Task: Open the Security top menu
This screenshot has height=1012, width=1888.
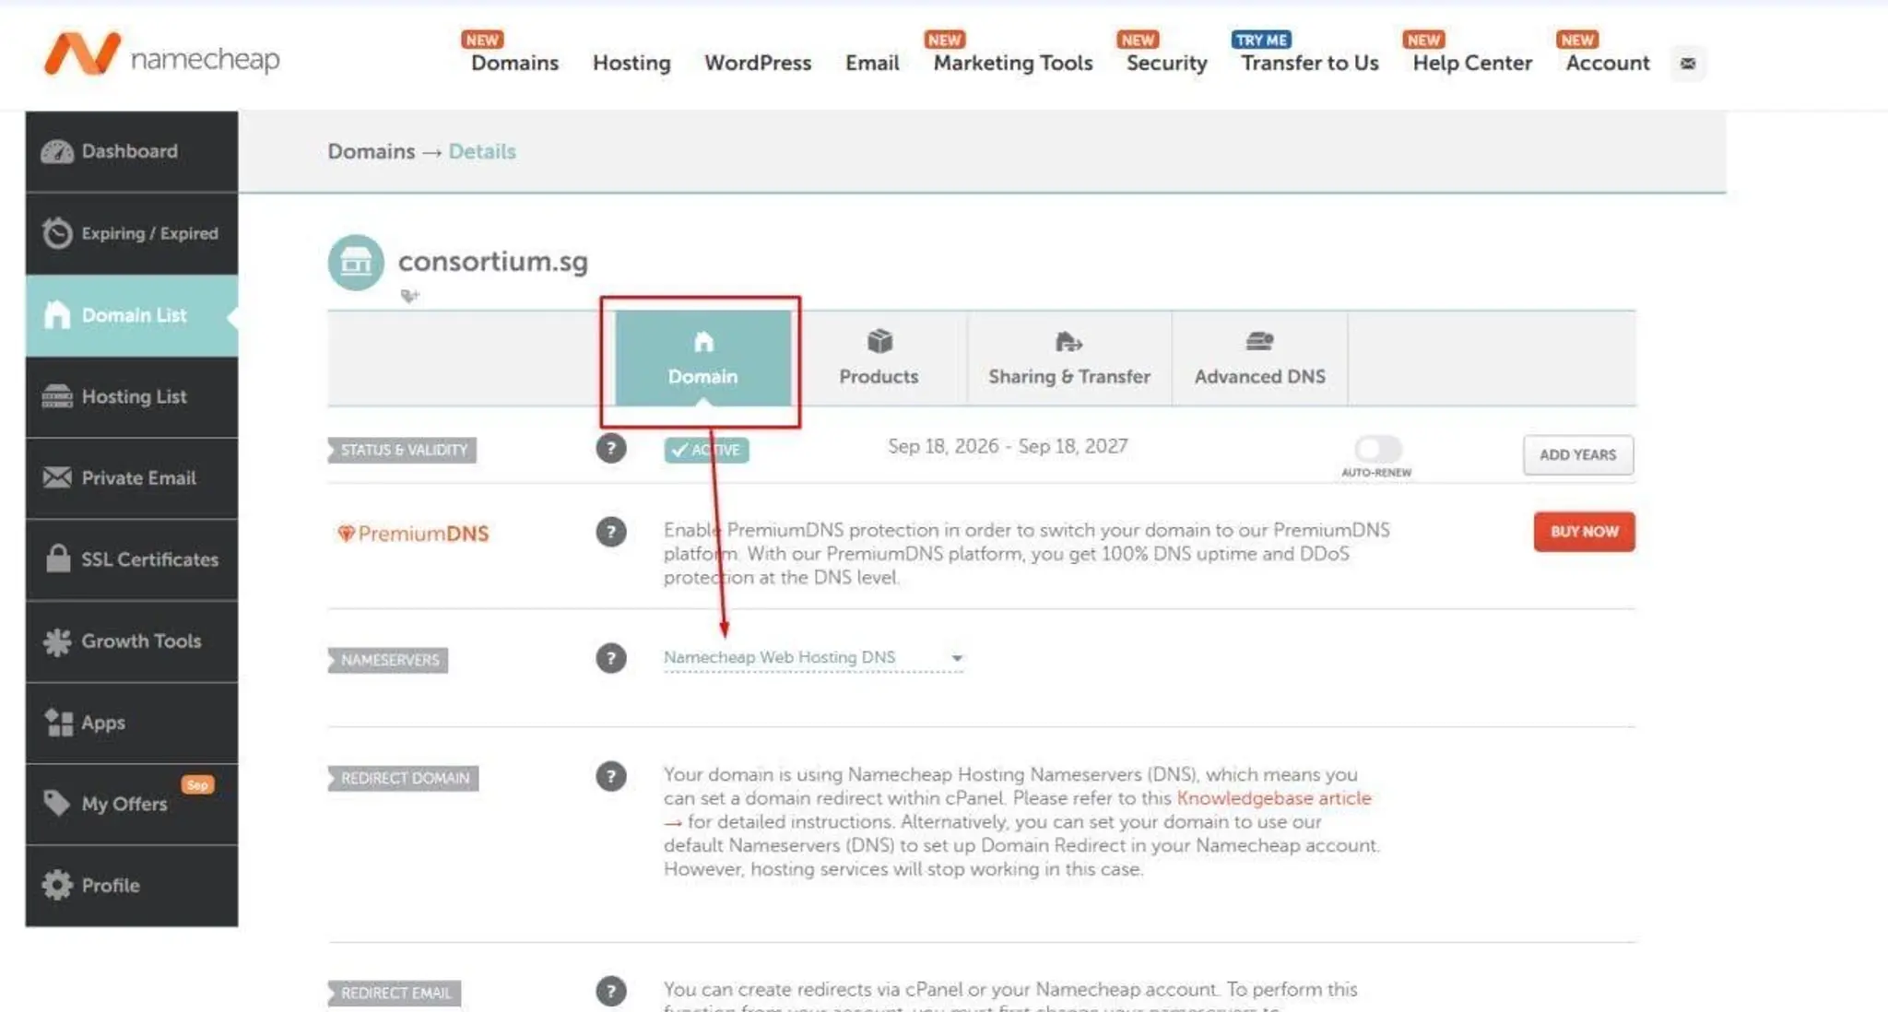Action: tap(1166, 63)
